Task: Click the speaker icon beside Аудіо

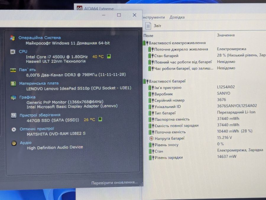Action: [14, 143]
